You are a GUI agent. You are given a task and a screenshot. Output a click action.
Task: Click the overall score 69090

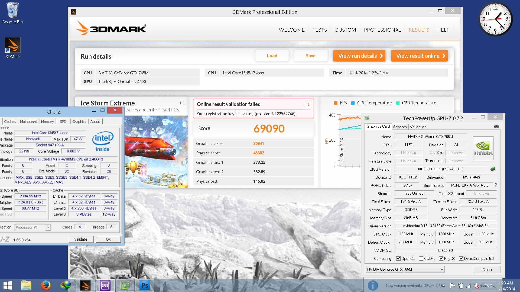269,128
